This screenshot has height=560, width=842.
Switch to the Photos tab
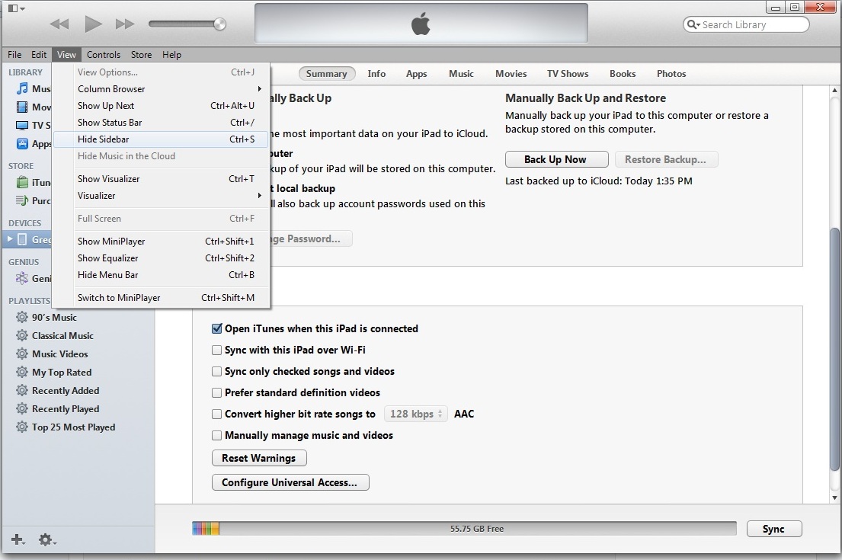(671, 74)
